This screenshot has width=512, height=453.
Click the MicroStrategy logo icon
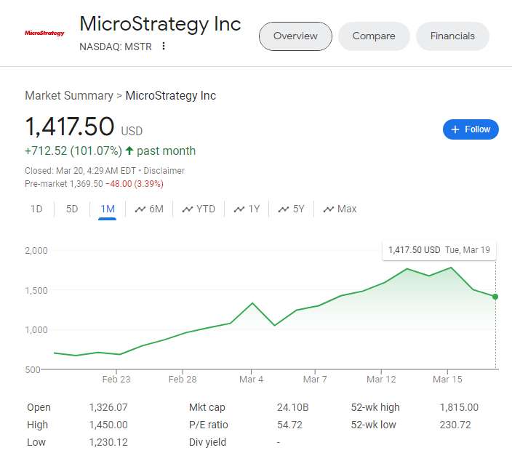coord(44,33)
